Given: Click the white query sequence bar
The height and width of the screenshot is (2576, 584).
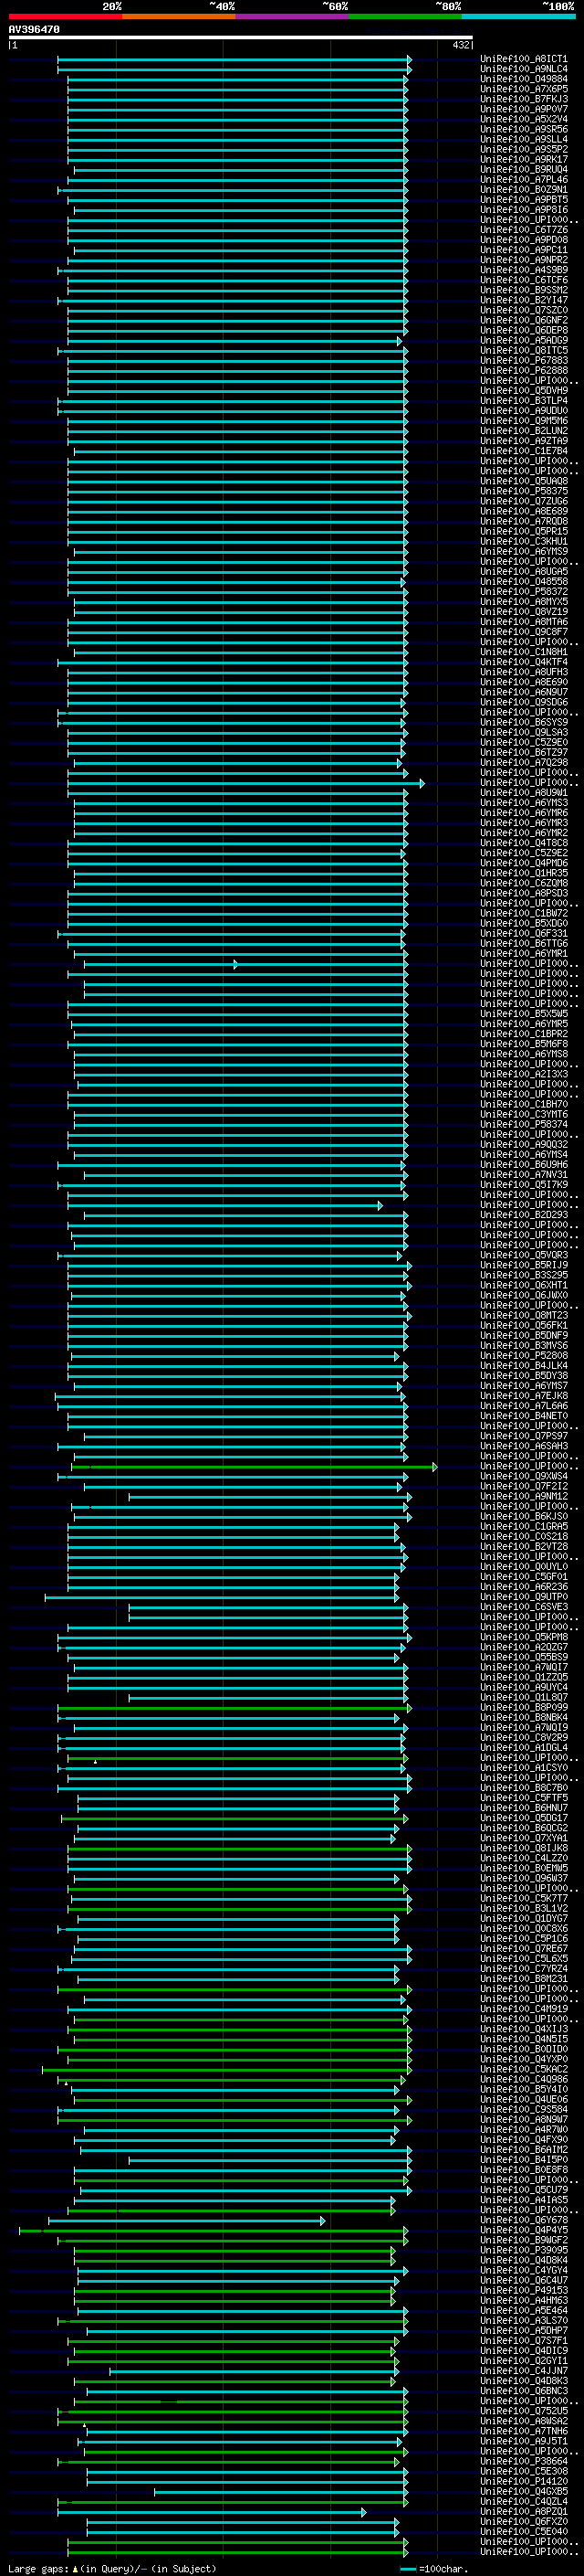Looking at the screenshot, I should click(241, 38).
